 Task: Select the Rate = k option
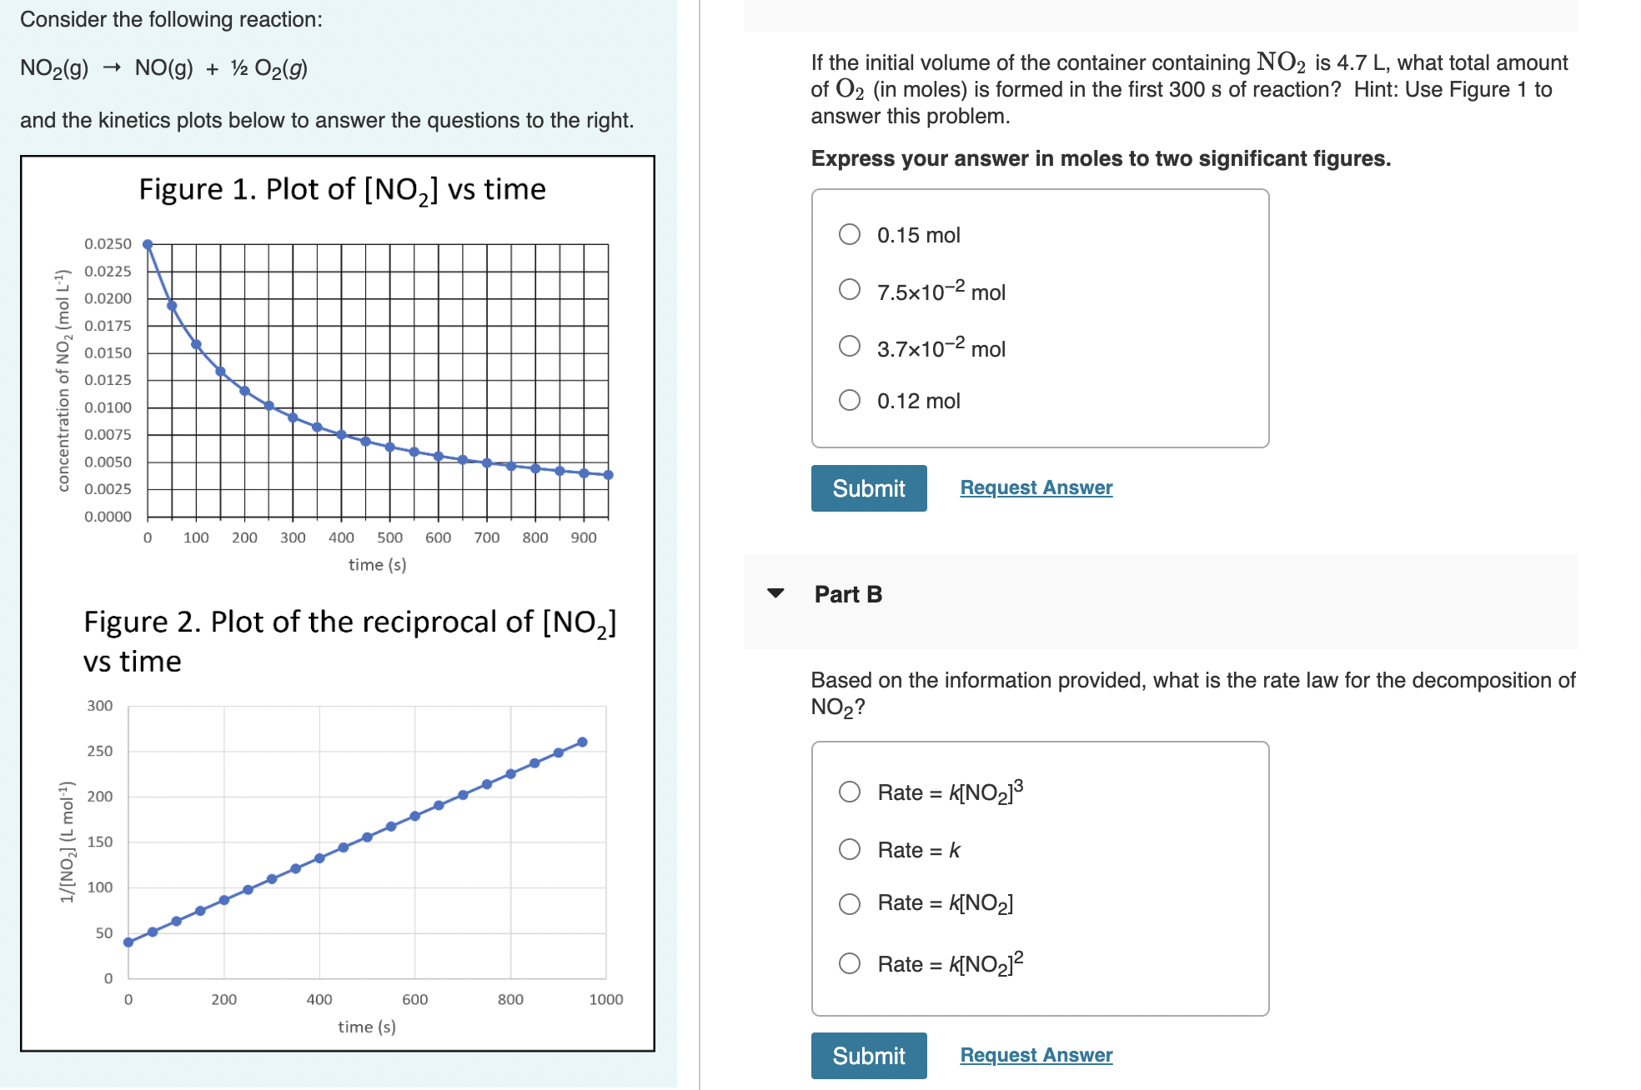(850, 849)
